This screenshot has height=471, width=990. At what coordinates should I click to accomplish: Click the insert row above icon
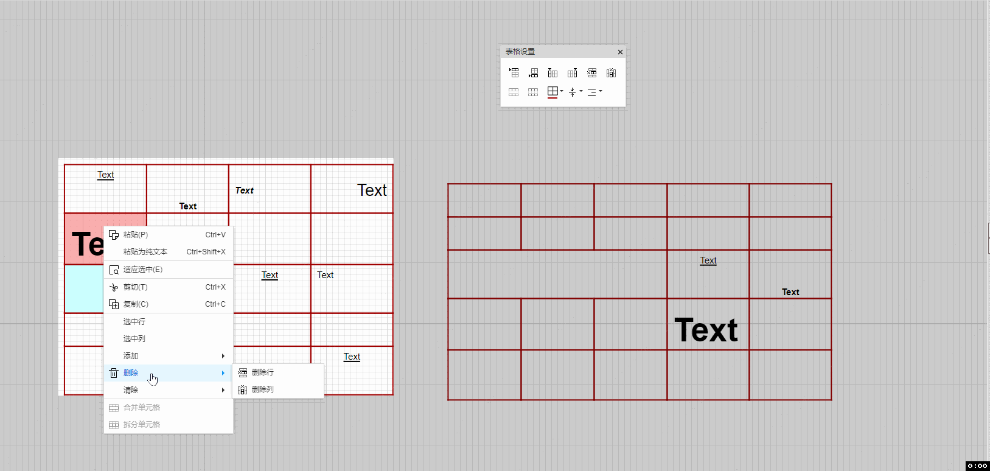point(514,73)
